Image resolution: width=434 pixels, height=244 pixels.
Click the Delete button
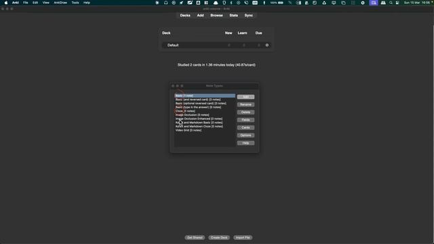coord(245,113)
